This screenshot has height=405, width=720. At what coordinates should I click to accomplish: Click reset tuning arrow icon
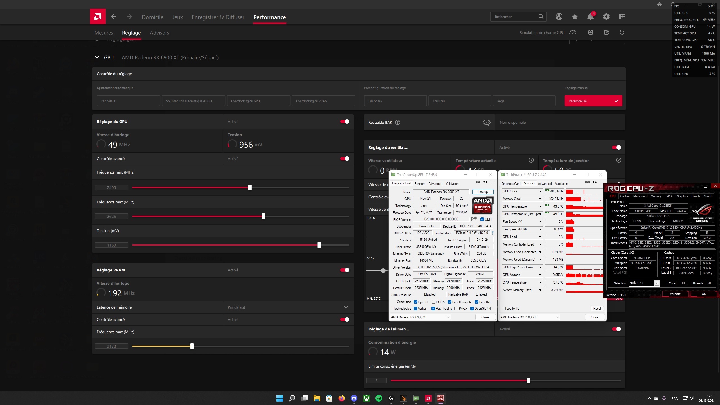(x=622, y=32)
